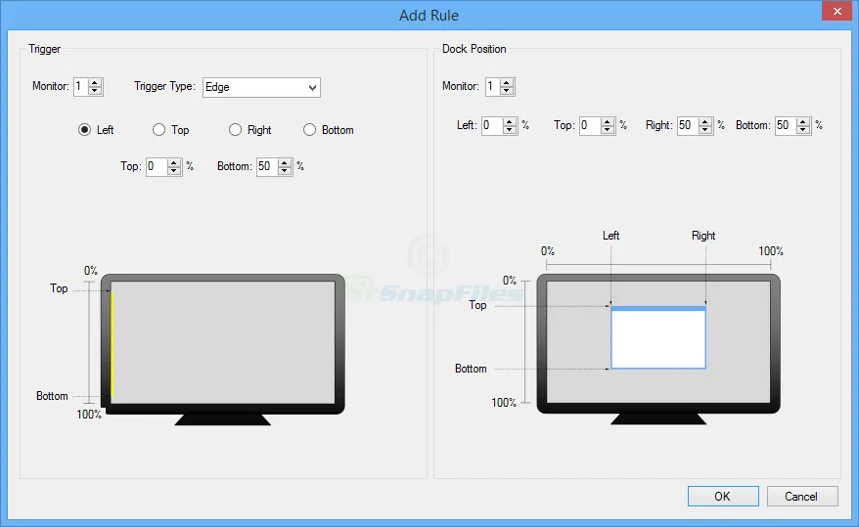
Task: Decrease the Trigger Bottom percentage
Action: click(285, 170)
